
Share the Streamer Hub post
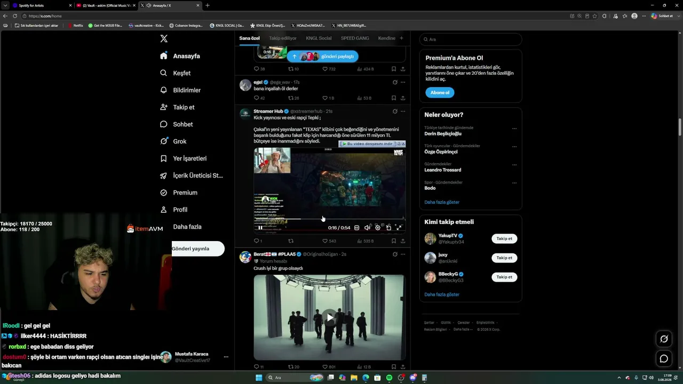(x=403, y=241)
